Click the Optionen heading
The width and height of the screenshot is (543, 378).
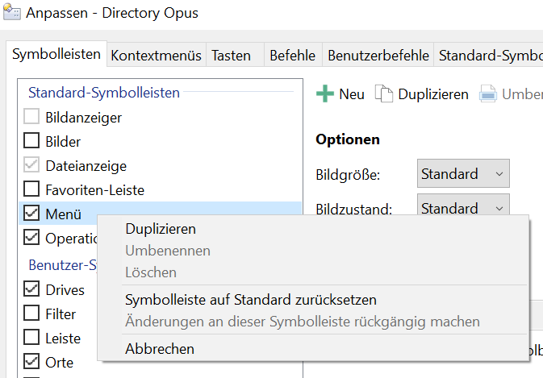click(x=348, y=139)
